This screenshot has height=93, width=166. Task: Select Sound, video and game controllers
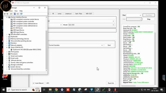coord(22,63)
